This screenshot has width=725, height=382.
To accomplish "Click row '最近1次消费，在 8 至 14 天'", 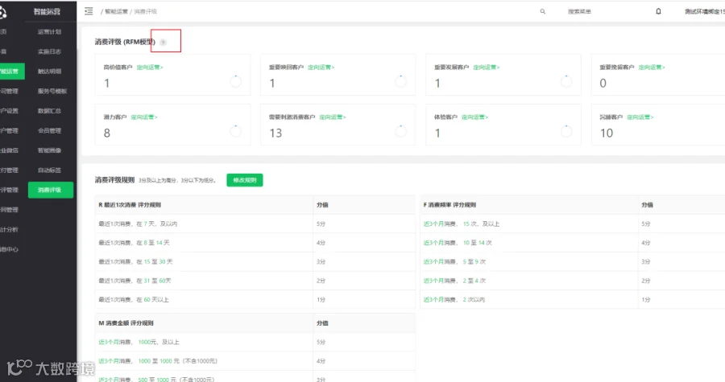I will (255, 243).
